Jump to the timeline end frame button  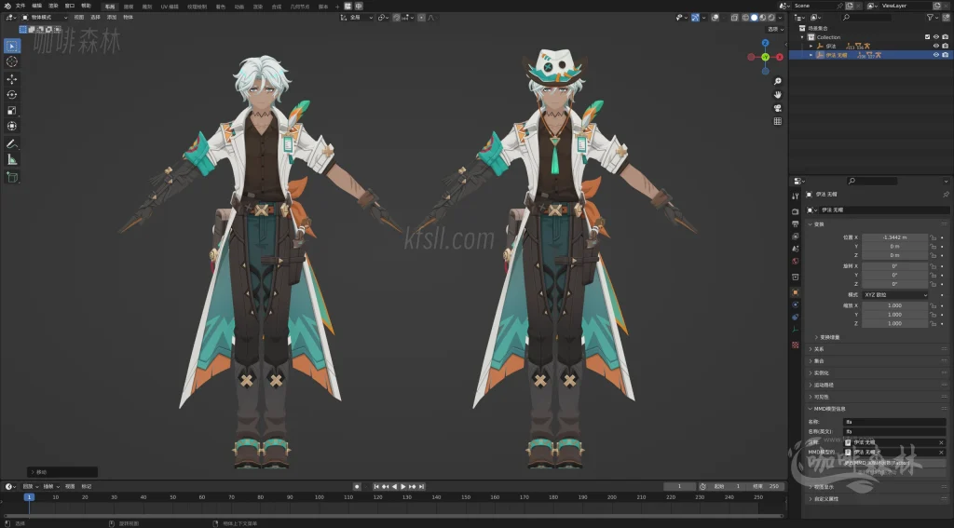pos(421,487)
